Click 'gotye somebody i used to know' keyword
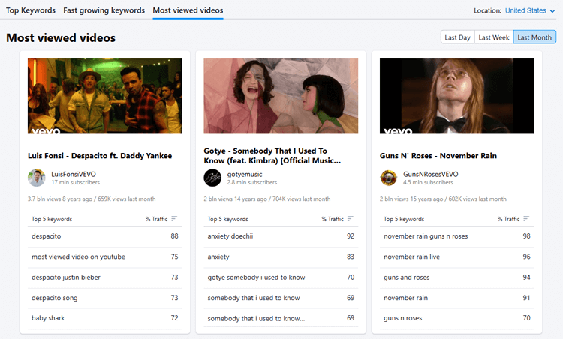This screenshot has height=339, width=563. (256, 277)
